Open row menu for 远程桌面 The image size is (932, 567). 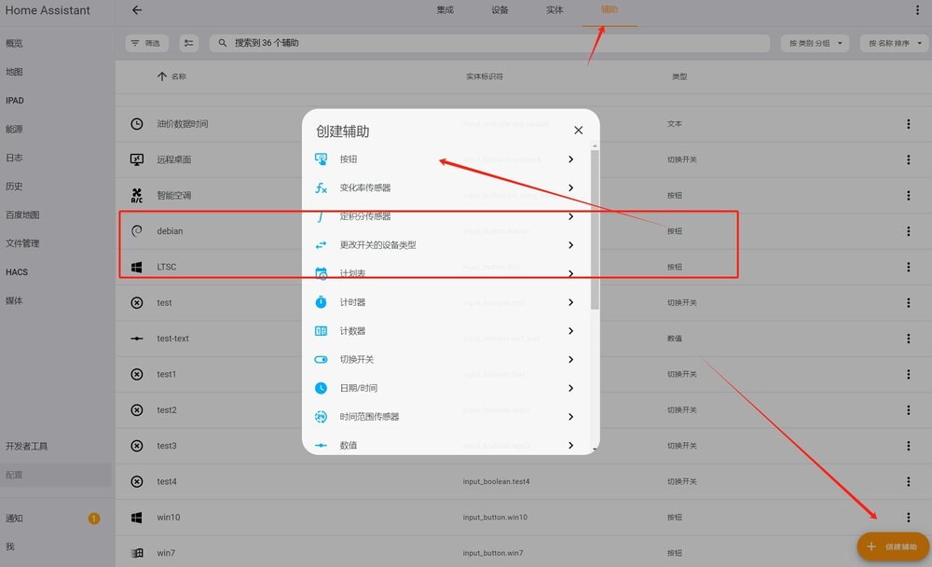coord(908,159)
